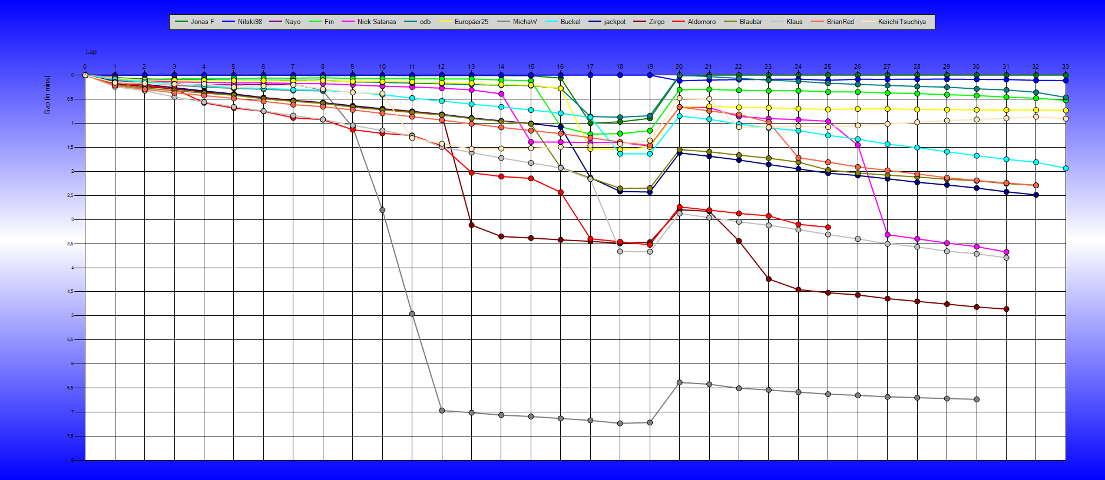
Task: Click the Nick Satanas magenta legend line
Action: coord(348,22)
